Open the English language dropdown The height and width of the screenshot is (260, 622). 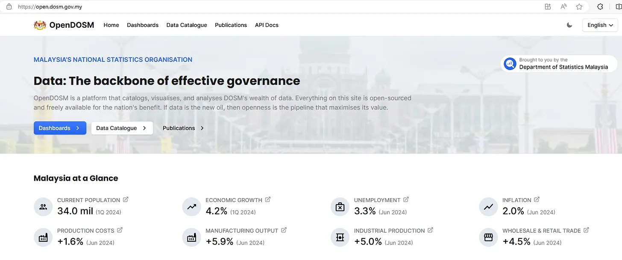pos(600,25)
